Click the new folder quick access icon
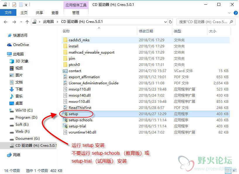This screenshot has height=174, width=239. pos(21,5)
